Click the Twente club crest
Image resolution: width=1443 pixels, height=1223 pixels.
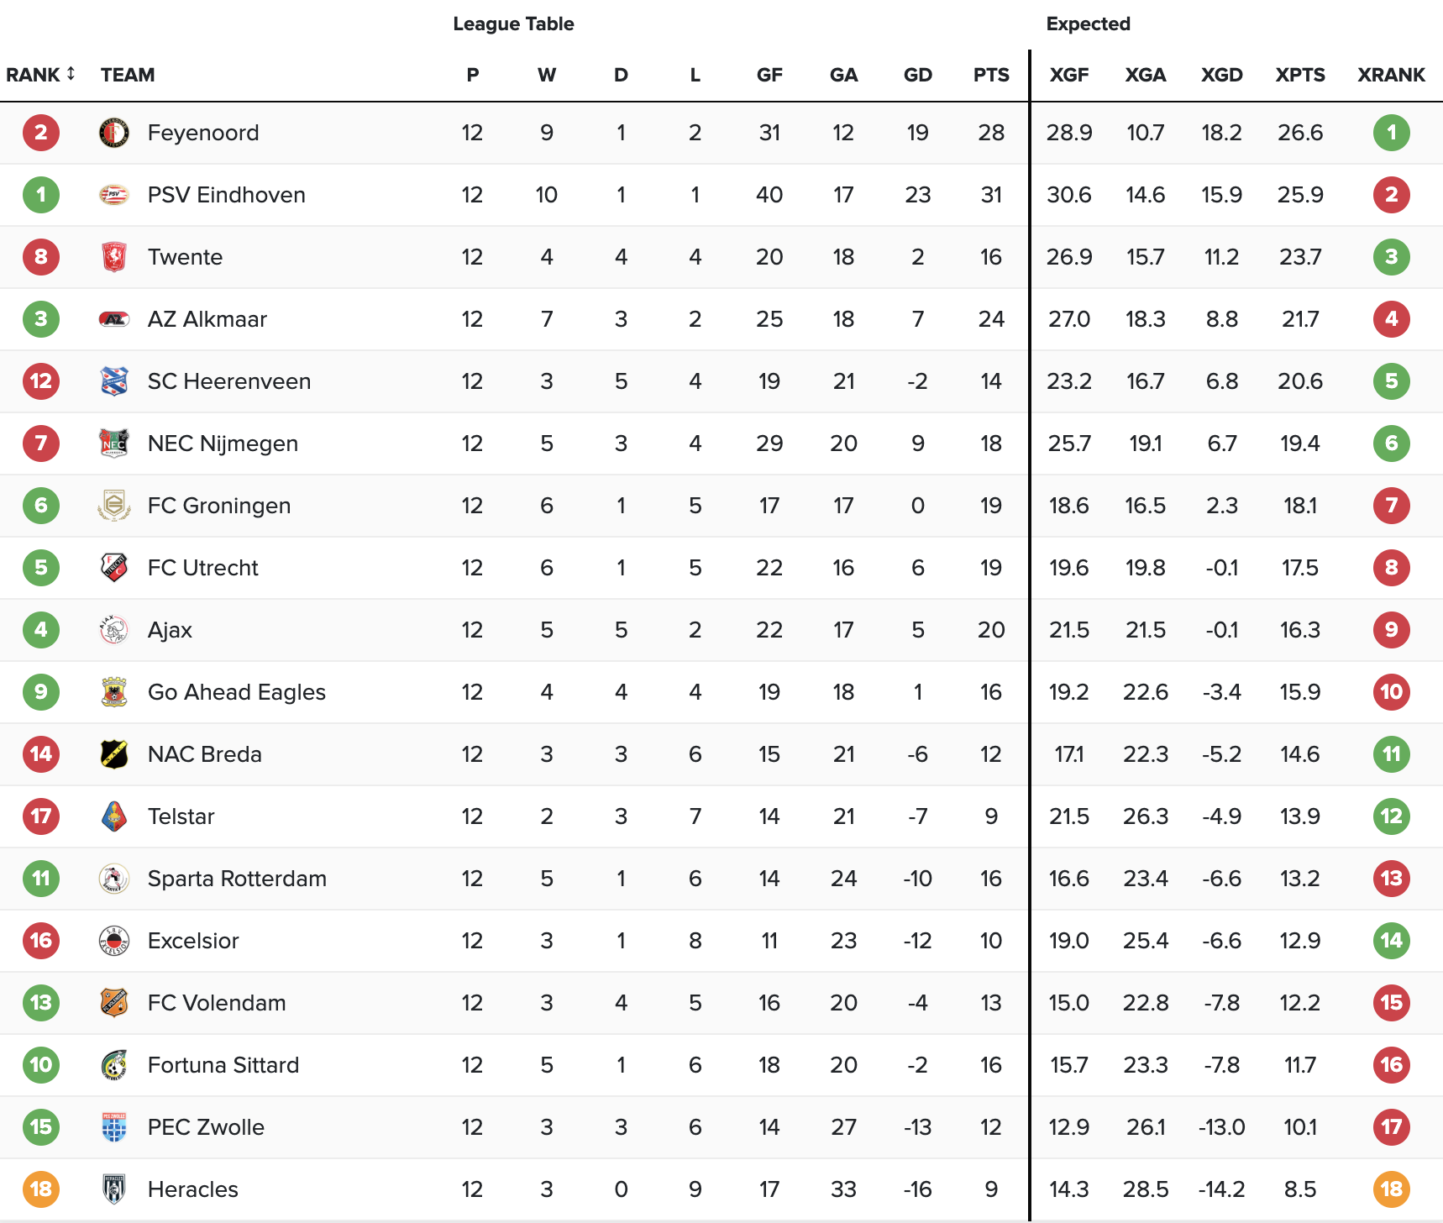click(x=114, y=257)
